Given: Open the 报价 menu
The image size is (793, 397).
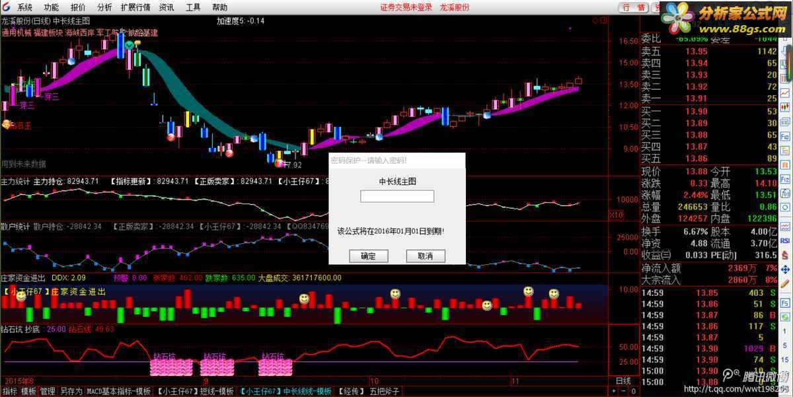Looking at the screenshot, I should (78, 7).
